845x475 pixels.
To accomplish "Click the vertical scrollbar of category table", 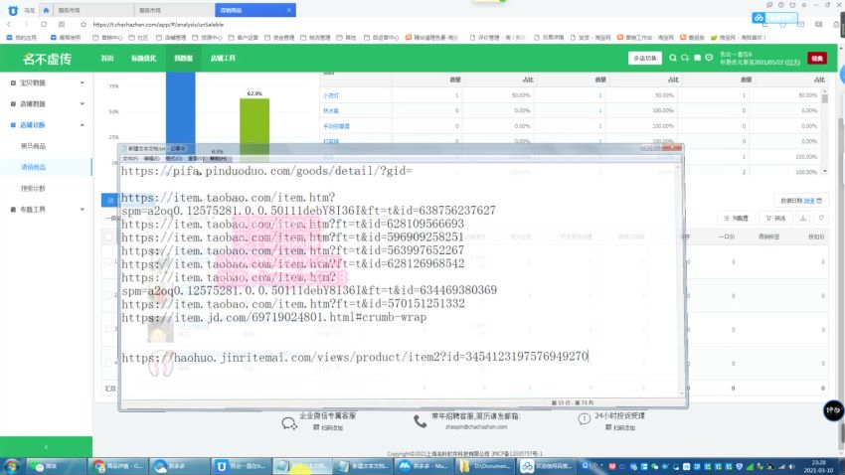I will (x=824, y=132).
